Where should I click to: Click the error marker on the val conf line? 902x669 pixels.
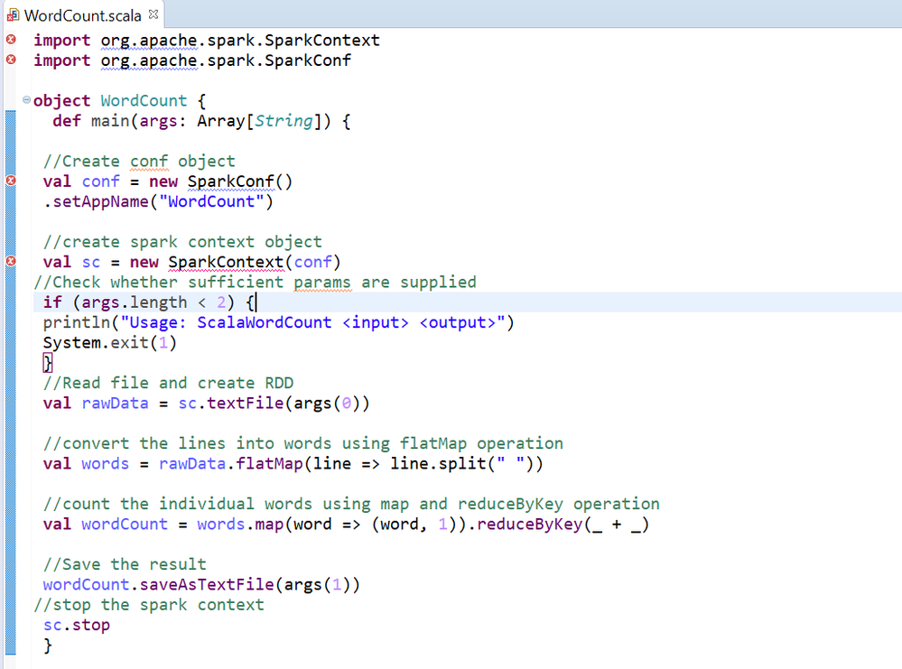tap(11, 180)
